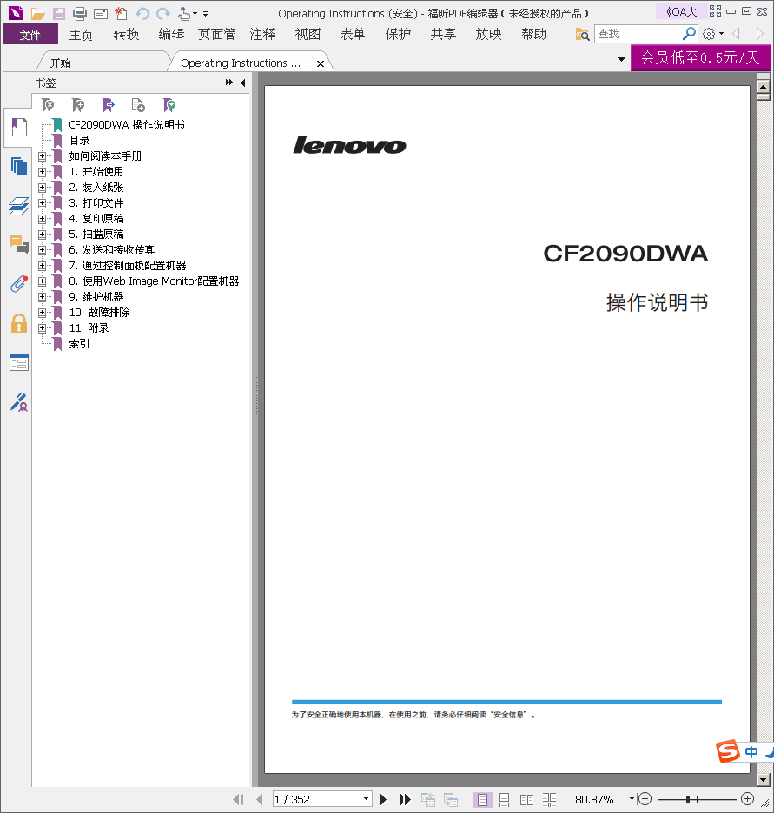Screen dimensions: 774x813
Task: Go to the previous page arrow
Action: coord(260,799)
